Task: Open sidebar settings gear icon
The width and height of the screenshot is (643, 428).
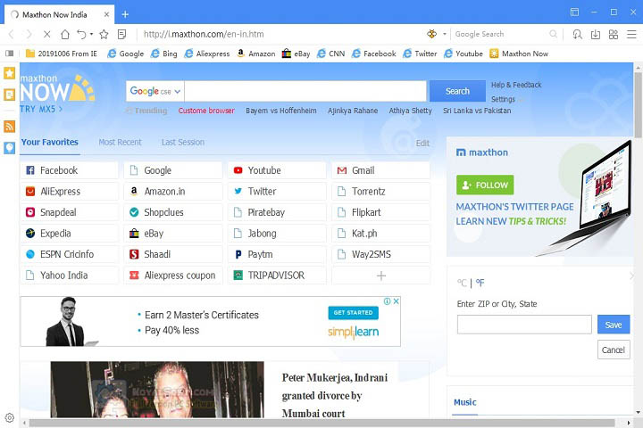Action: tap(10, 418)
